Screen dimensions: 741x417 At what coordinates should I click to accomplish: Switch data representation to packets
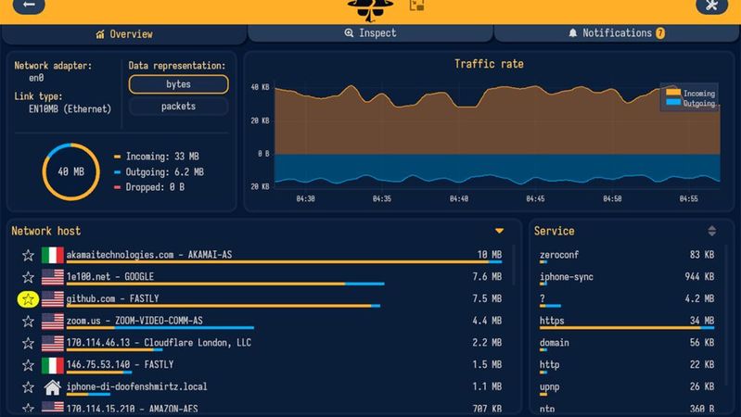pyautogui.click(x=178, y=107)
